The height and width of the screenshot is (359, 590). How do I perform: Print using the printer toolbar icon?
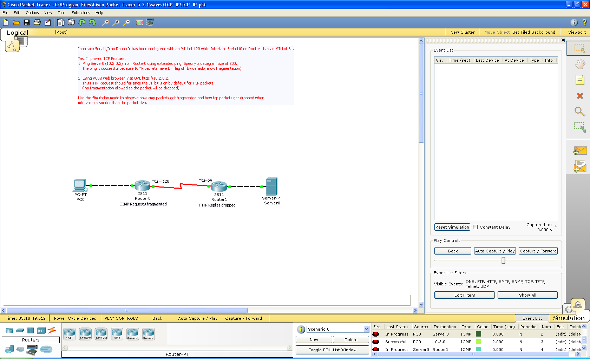coord(37,22)
